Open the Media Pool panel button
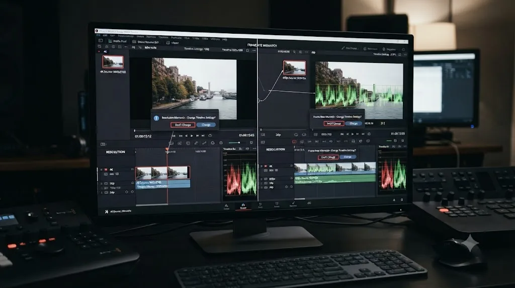The height and width of the screenshot is (288, 515). pyautogui.click(x=117, y=41)
